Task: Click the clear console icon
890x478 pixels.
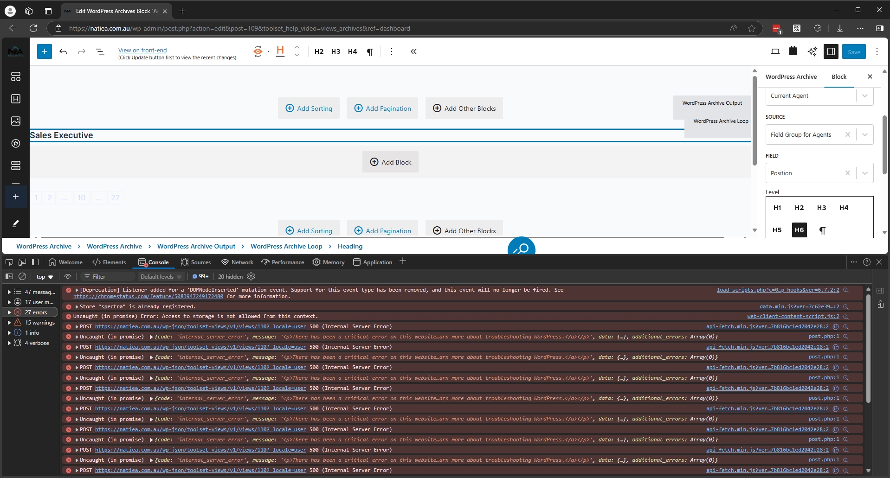Action: 22,276
